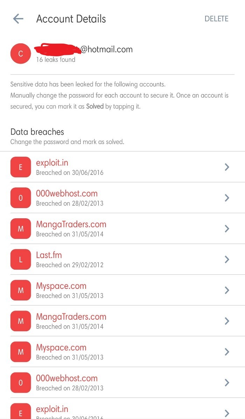
Task: Open first Myspace.com entry chevron
Action: (227, 290)
